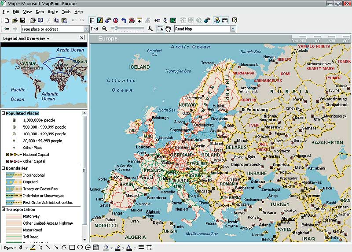Collapse the Transportation legend section
Screen dimensions: 352x252
[4, 209]
